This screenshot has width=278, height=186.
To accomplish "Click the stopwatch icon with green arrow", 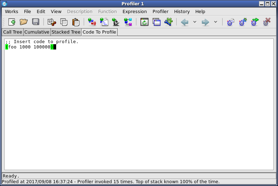I will coord(255,22).
